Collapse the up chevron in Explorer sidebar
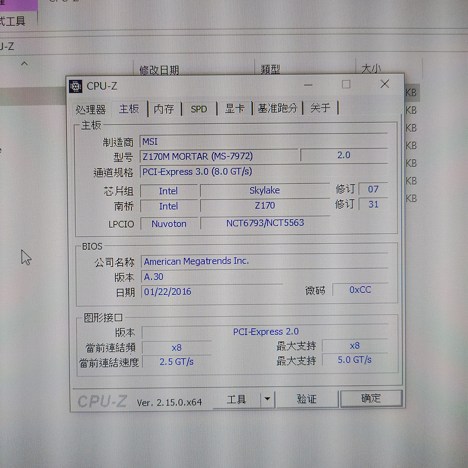Image resolution: width=468 pixels, height=468 pixels. pos(24,63)
